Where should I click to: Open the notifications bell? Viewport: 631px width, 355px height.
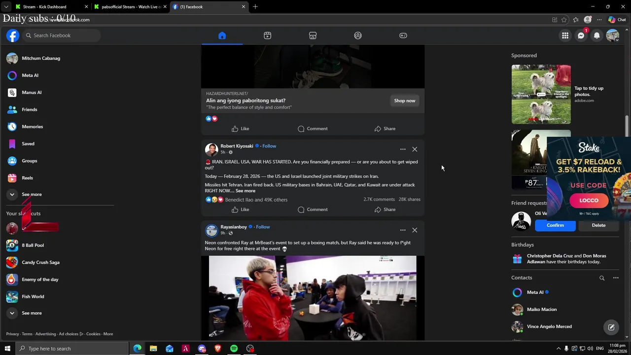pyautogui.click(x=597, y=35)
